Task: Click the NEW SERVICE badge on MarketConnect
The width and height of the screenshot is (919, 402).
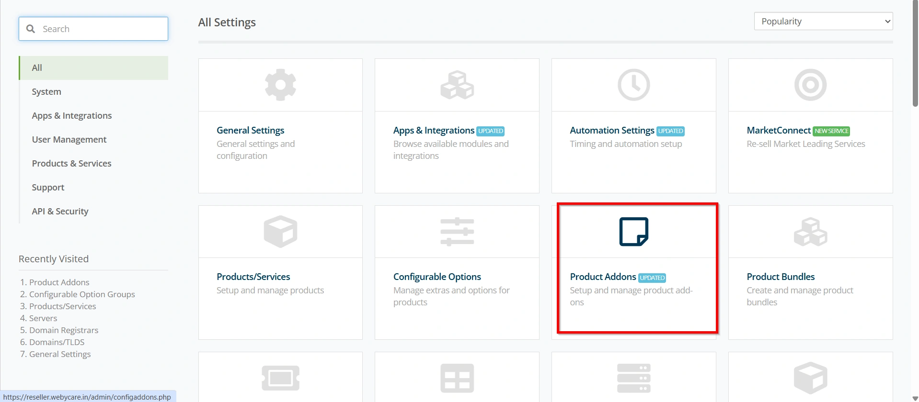Action: (831, 131)
